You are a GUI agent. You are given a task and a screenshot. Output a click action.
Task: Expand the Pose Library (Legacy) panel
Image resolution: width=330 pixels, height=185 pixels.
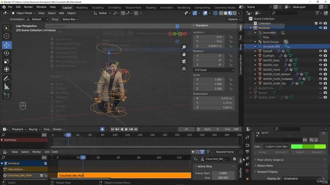pos(270,160)
